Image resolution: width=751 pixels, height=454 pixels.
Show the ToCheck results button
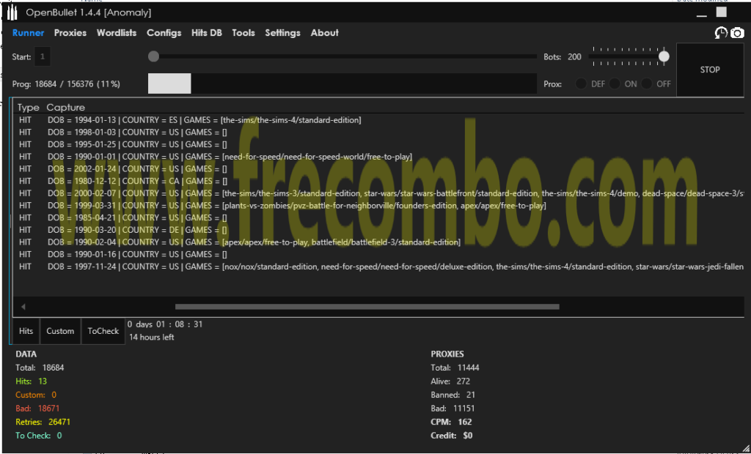pos(103,331)
